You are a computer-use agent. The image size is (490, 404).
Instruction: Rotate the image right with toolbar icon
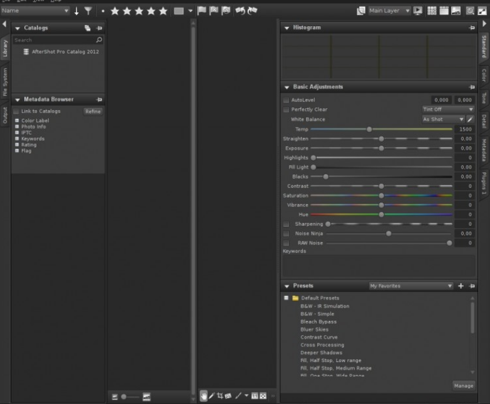coord(252,11)
